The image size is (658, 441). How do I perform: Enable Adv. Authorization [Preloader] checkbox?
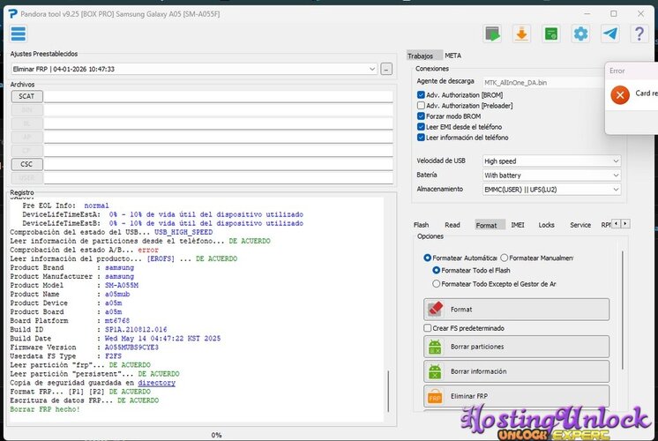coord(421,105)
